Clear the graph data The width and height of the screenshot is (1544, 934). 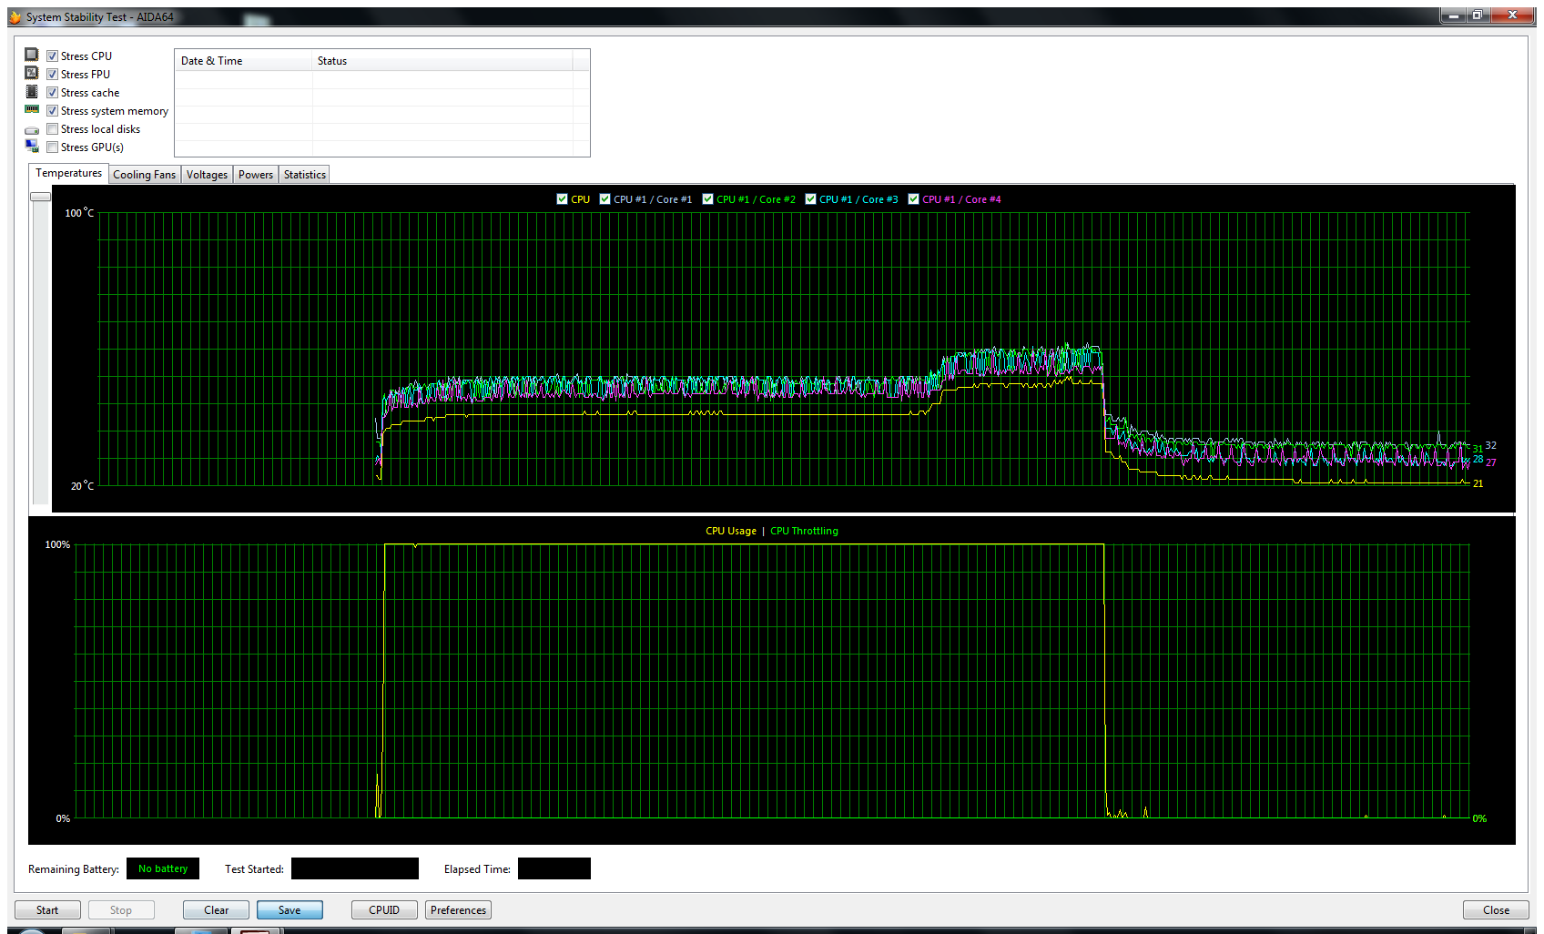[216, 910]
